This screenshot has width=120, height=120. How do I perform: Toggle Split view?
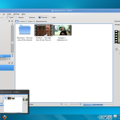52,17
